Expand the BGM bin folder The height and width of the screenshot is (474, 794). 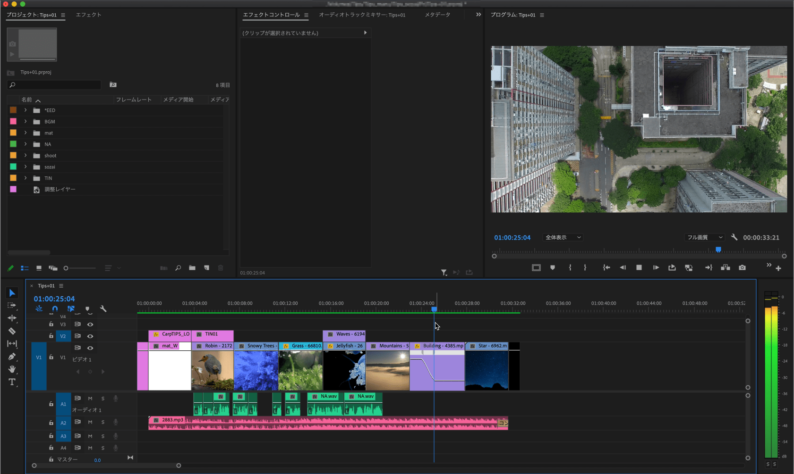pyautogui.click(x=26, y=122)
